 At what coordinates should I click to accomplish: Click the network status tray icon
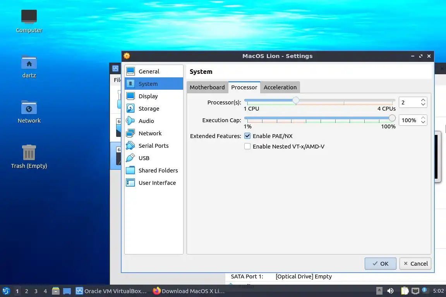[415, 291]
